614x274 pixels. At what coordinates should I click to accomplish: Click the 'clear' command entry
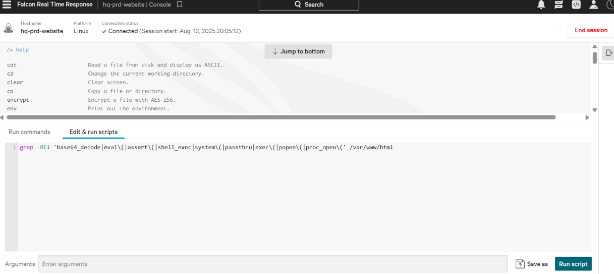point(15,82)
